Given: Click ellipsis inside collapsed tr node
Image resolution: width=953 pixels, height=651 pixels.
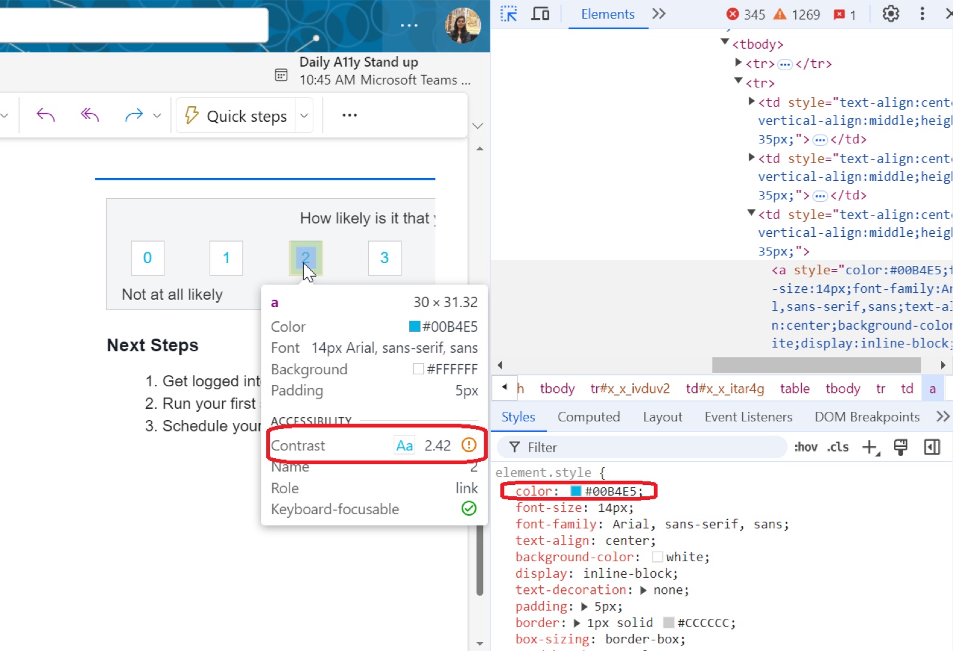Looking at the screenshot, I should [x=785, y=64].
